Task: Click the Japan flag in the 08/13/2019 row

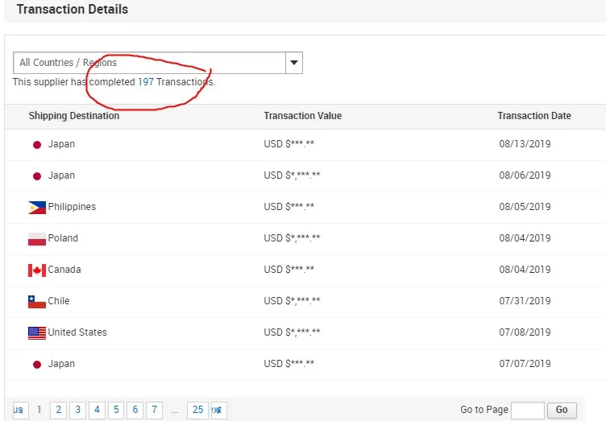Action: (x=36, y=145)
